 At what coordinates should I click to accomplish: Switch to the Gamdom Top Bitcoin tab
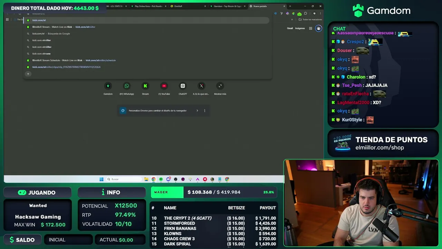click(228, 6)
